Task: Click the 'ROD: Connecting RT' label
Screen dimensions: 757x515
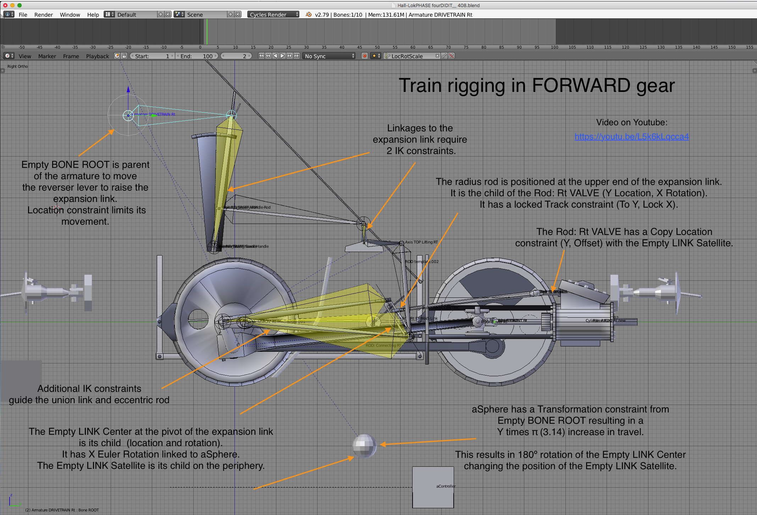Action: click(x=383, y=345)
